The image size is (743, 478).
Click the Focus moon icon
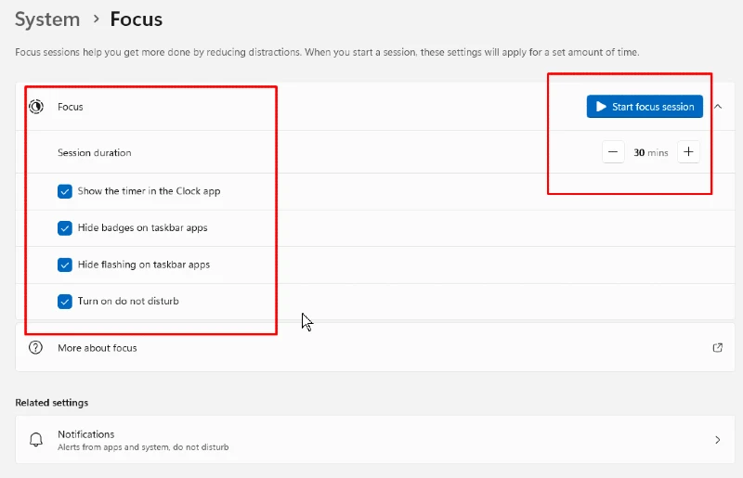click(36, 107)
